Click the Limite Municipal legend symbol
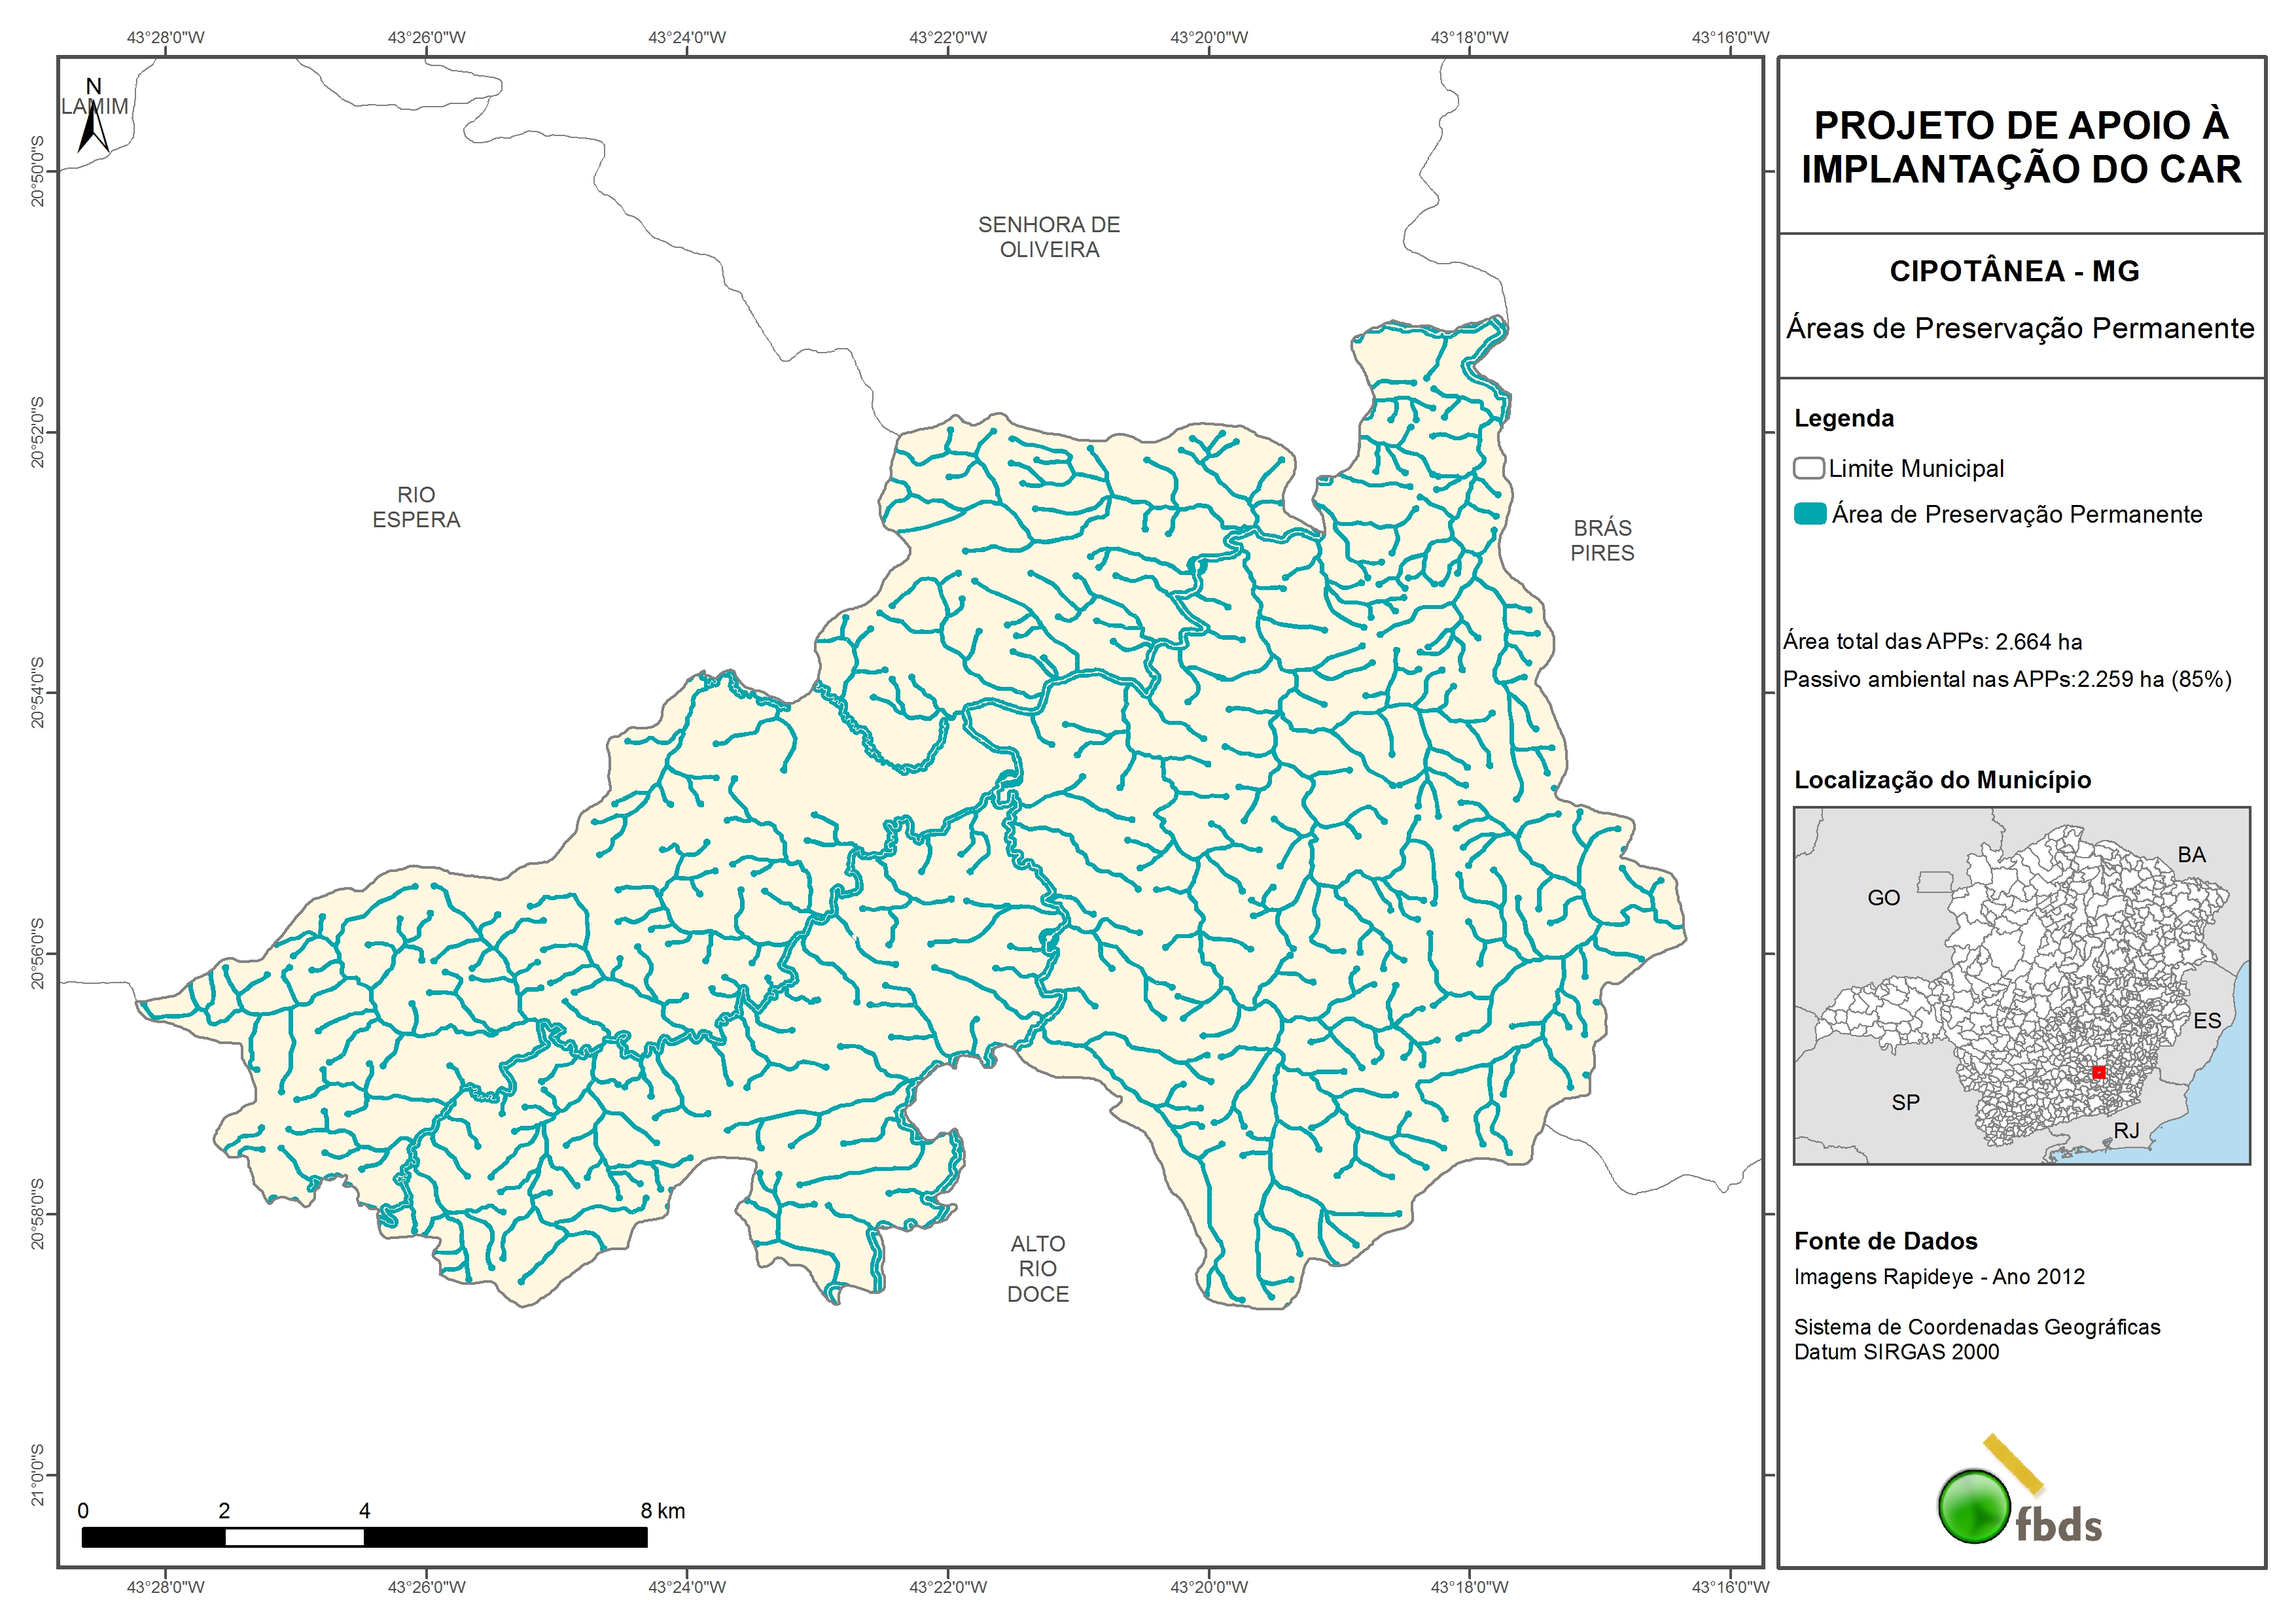 (1808, 468)
